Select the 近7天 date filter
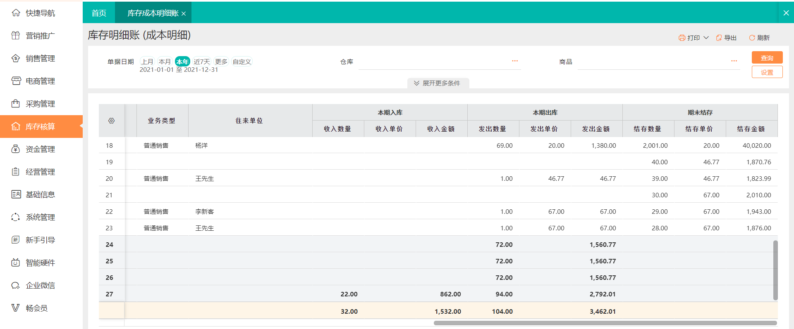794x329 pixels. [x=202, y=62]
